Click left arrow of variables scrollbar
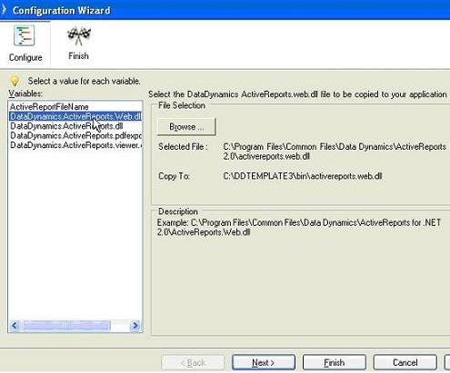The height and width of the screenshot is (373, 450). (15, 326)
